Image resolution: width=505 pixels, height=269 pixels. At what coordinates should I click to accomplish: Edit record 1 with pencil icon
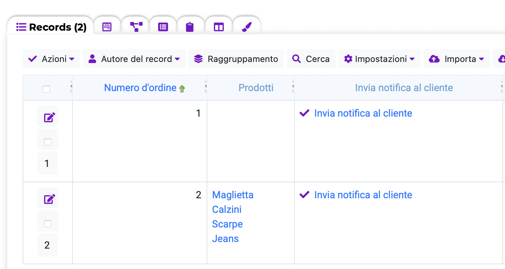tap(50, 117)
